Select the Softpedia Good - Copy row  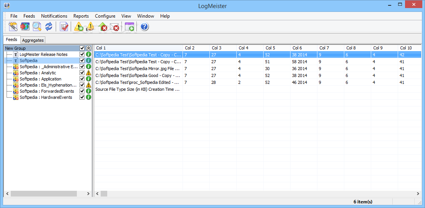tap(258, 75)
